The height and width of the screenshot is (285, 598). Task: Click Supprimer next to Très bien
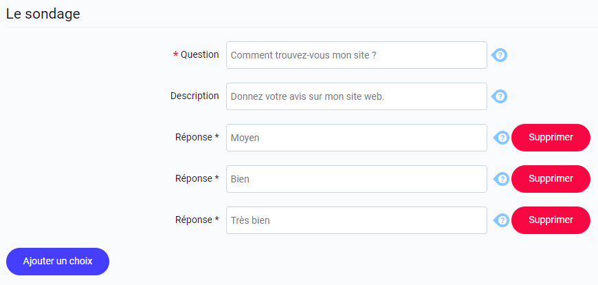click(551, 220)
